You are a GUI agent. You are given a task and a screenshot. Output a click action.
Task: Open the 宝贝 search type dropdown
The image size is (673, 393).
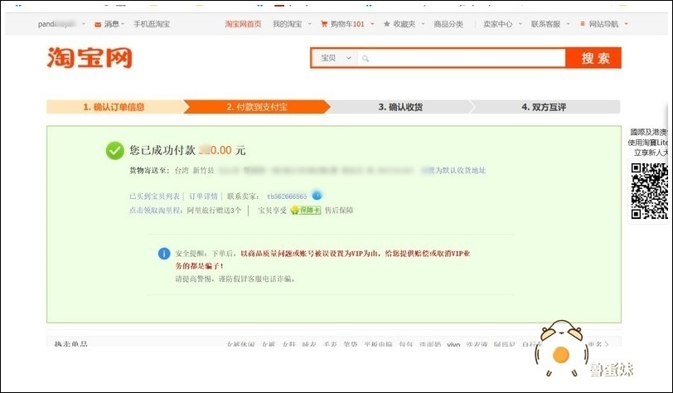(335, 58)
